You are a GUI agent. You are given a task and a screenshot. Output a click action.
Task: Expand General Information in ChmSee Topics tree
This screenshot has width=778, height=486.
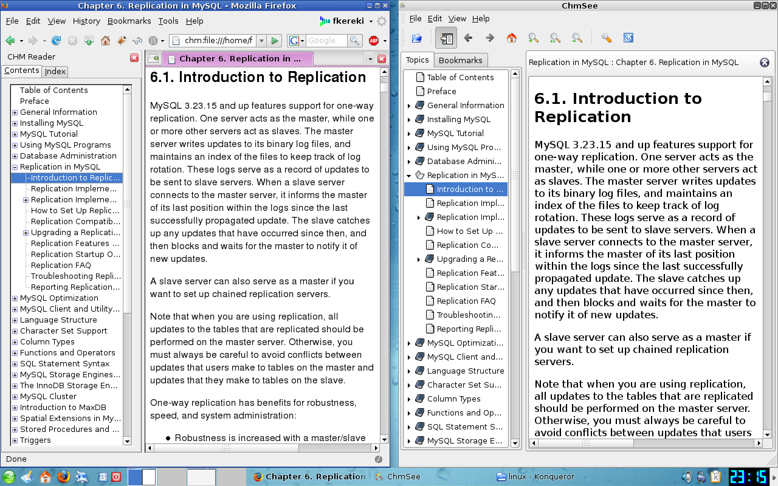coord(409,106)
